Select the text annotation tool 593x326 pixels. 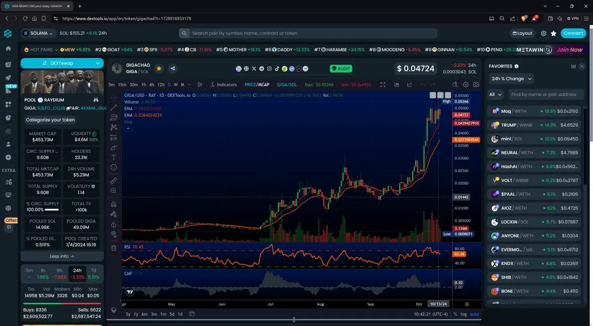(x=114, y=157)
